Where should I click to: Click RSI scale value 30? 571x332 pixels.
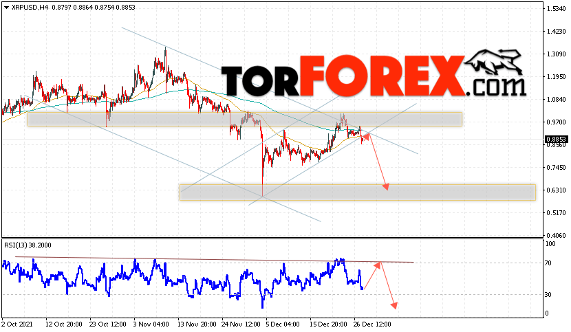[x=548, y=294]
